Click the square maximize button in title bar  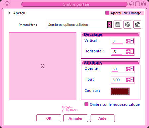point(137,4)
